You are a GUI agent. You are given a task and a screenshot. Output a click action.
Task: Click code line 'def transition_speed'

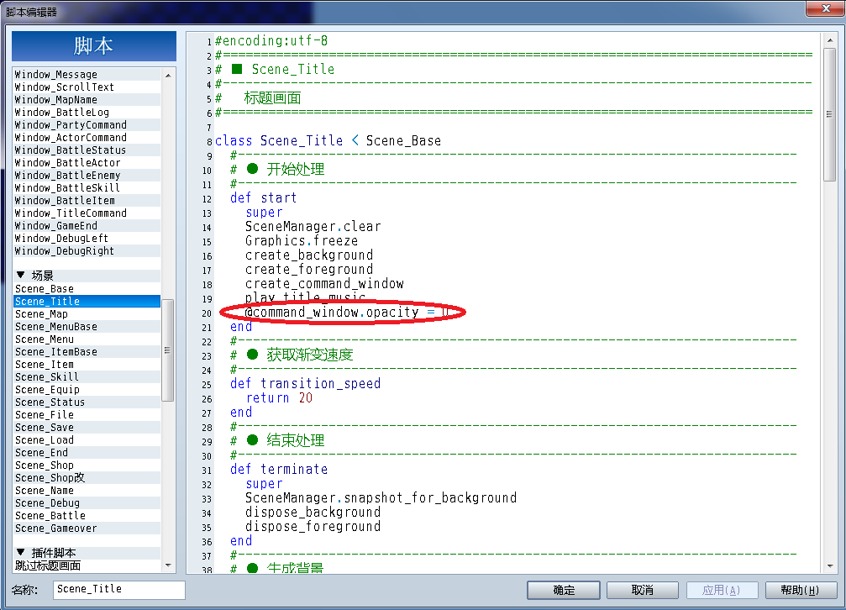(x=305, y=383)
